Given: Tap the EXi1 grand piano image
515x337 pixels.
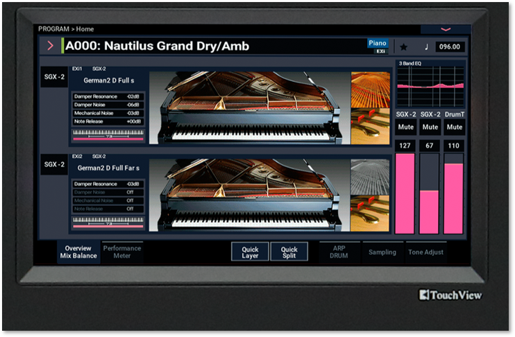Looking at the screenshot, I should click(x=250, y=108).
